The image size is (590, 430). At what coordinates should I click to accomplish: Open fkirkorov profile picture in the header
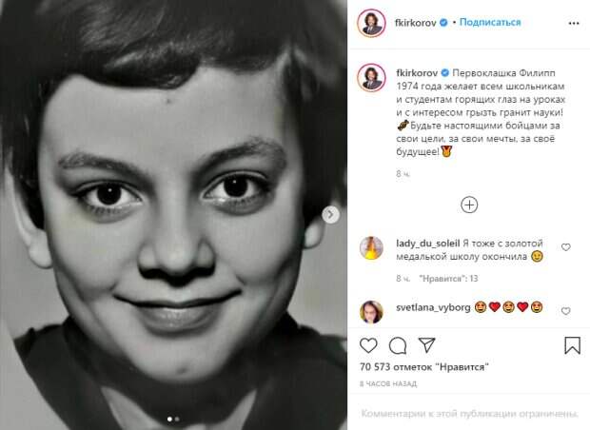371,23
